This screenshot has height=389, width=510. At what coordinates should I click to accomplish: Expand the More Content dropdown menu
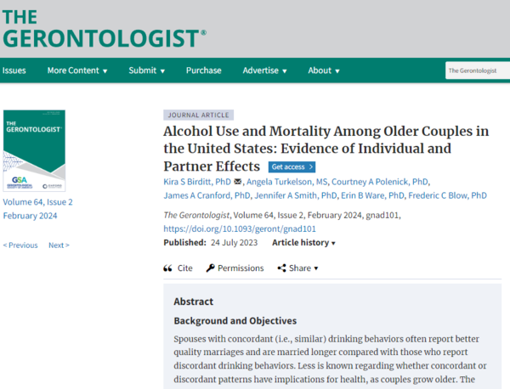pyautogui.click(x=76, y=70)
